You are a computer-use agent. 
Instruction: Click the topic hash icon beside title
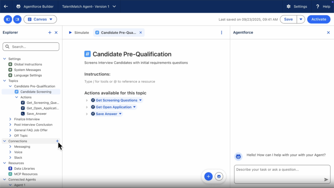[87, 54]
